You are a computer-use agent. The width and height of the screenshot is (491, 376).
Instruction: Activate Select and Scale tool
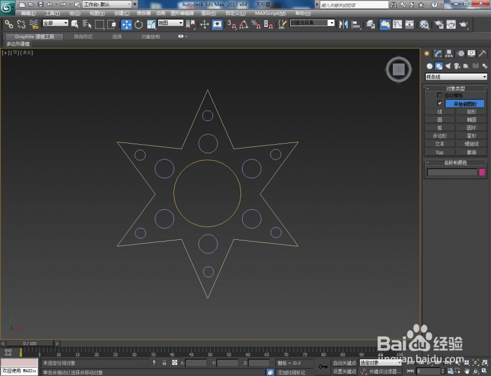(x=151, y=24)
